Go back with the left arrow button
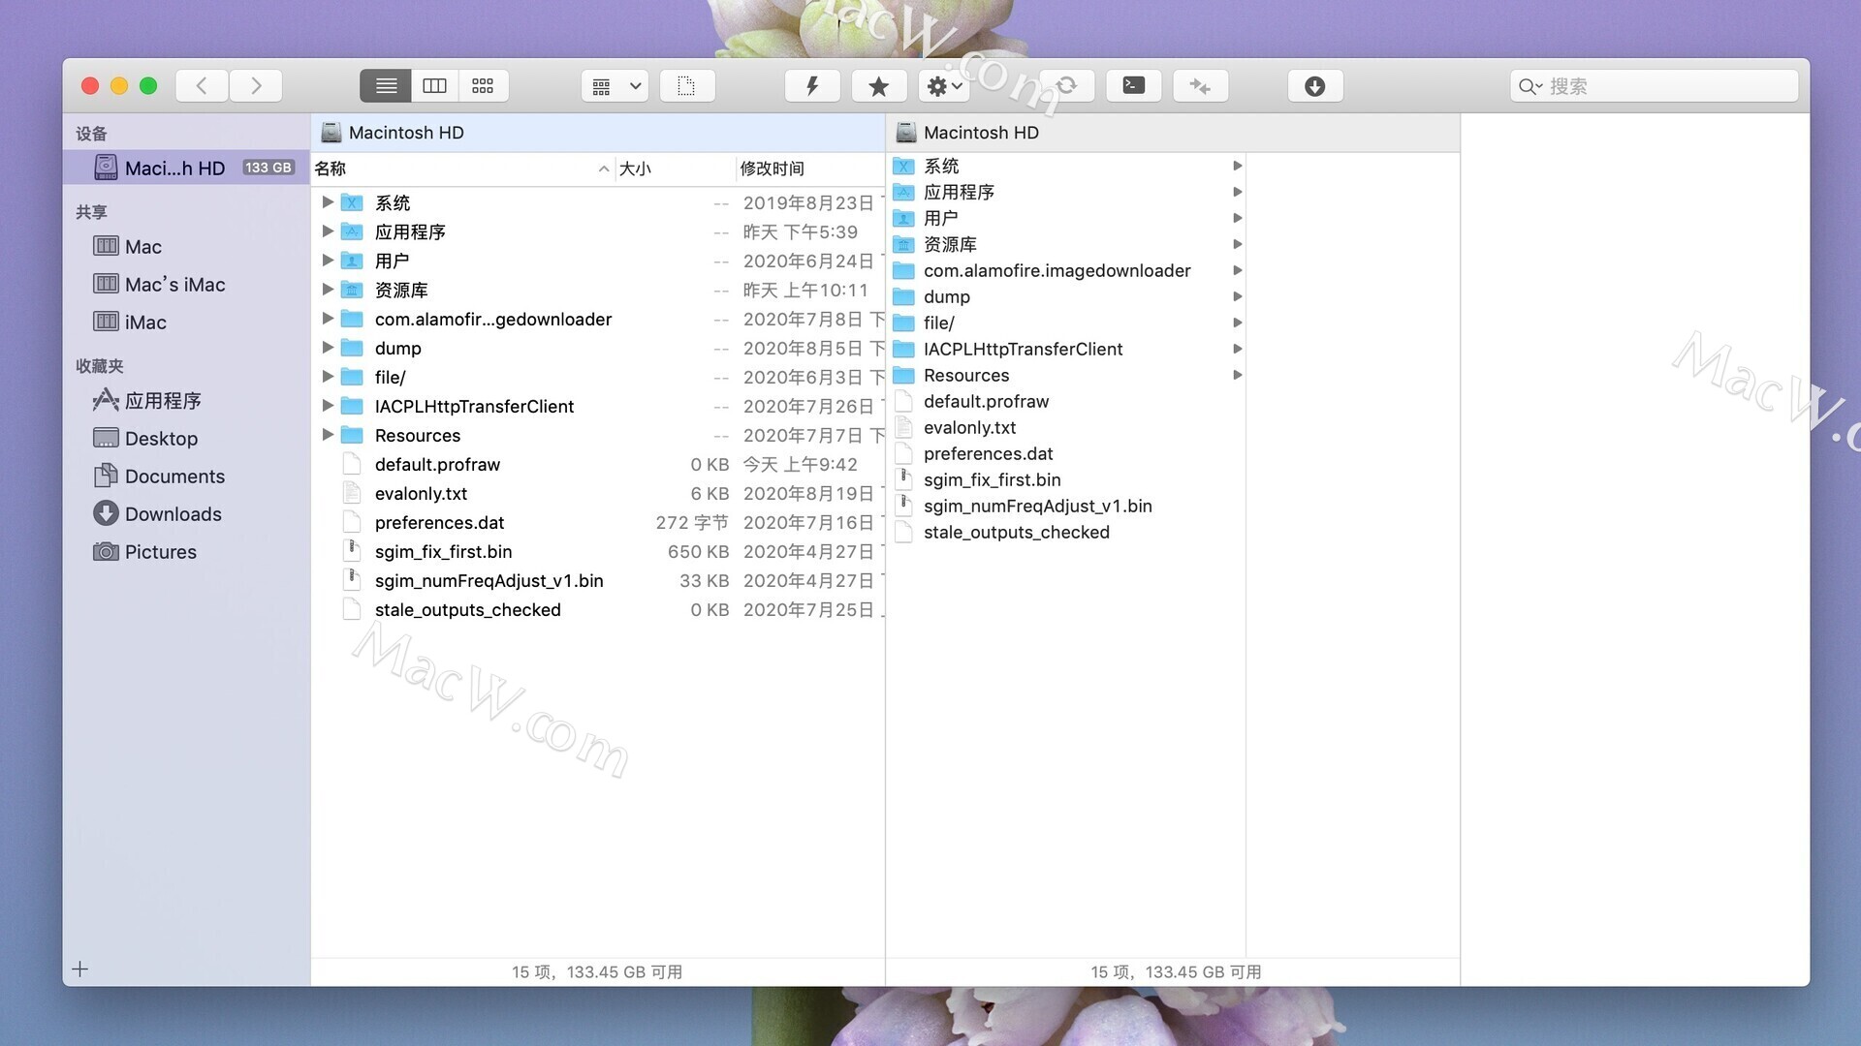Screen dimensions: 1861x1046 (x=202, y=86)
